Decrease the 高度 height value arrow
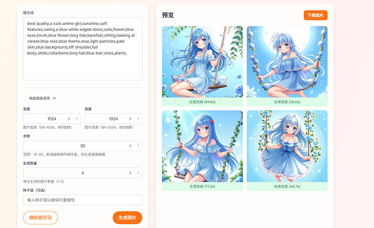The image size is (374, 228). point(130,119)
